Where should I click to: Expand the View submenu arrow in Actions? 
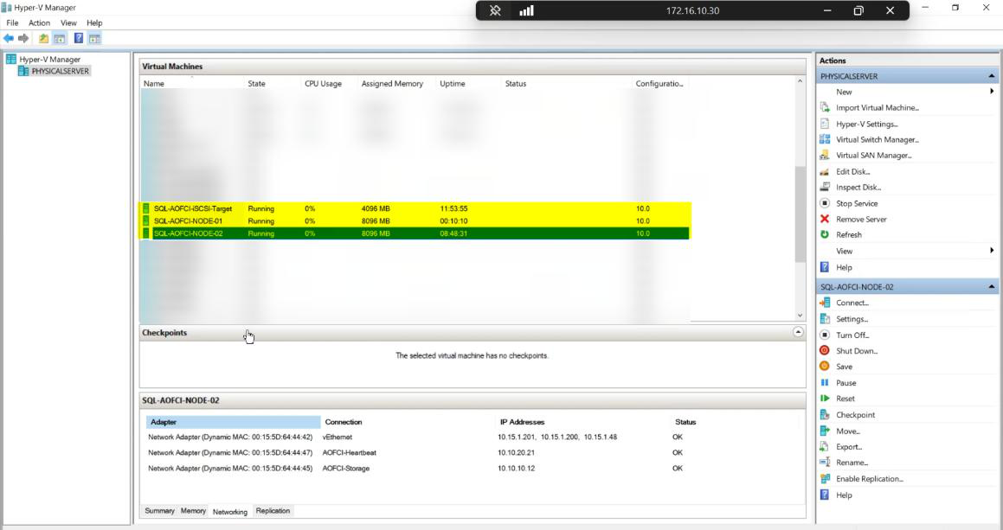pyautogui.click(x=992, y=251)
